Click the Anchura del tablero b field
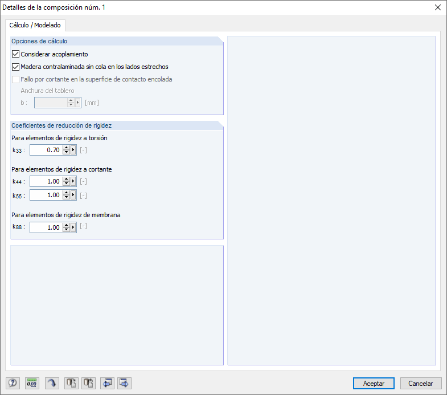 [51, 103]
